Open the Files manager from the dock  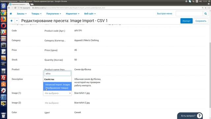tap(4, 39)
